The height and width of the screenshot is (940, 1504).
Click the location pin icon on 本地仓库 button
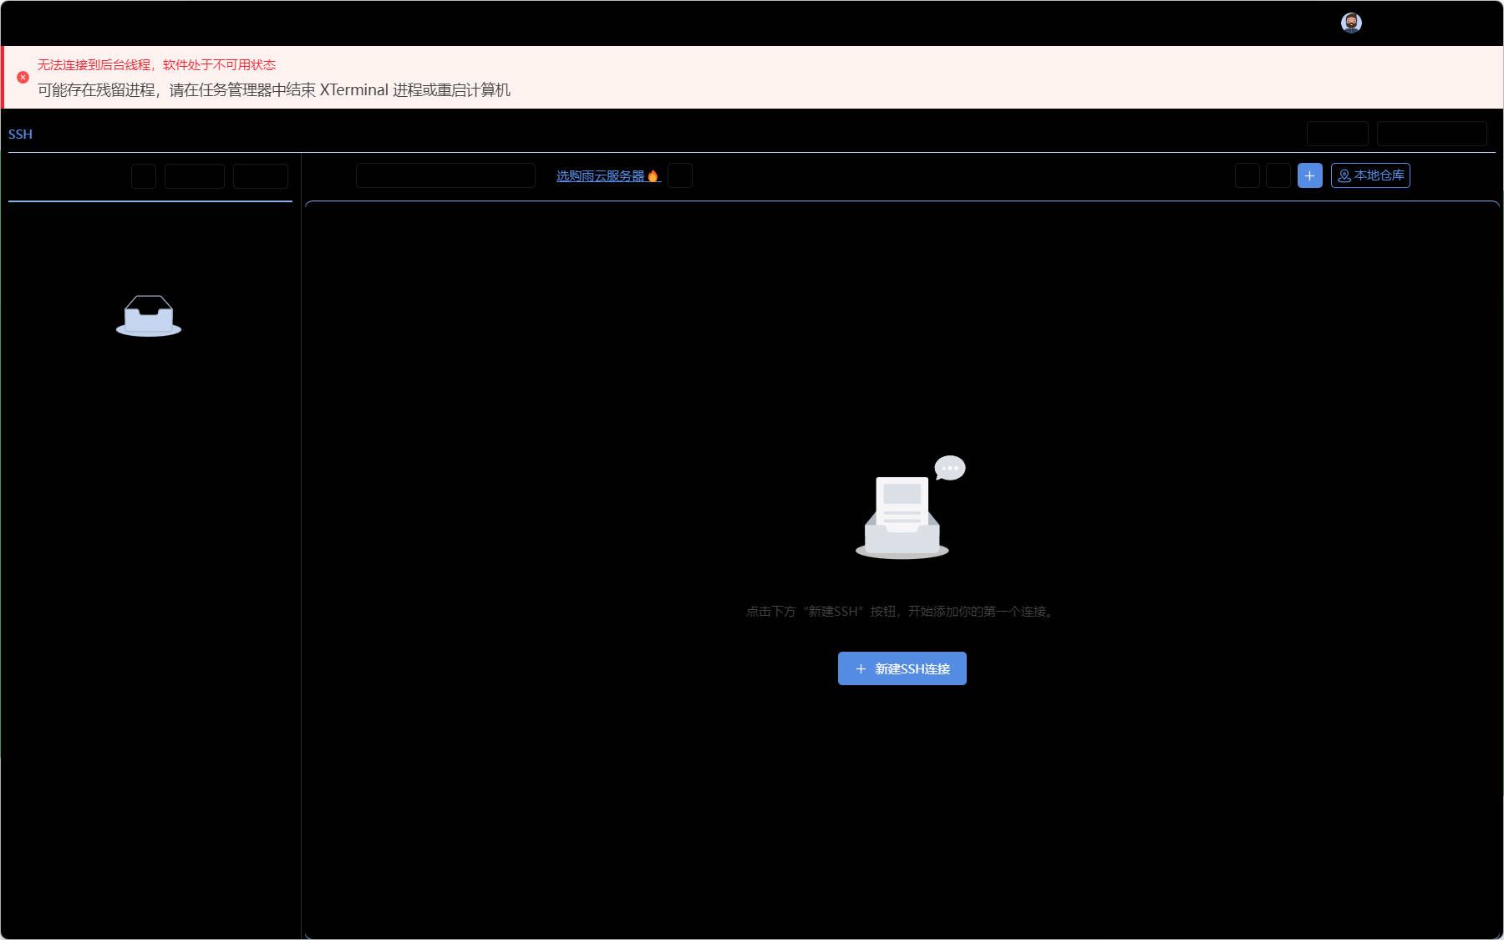pyautogui.click(x=1344, y=175)
